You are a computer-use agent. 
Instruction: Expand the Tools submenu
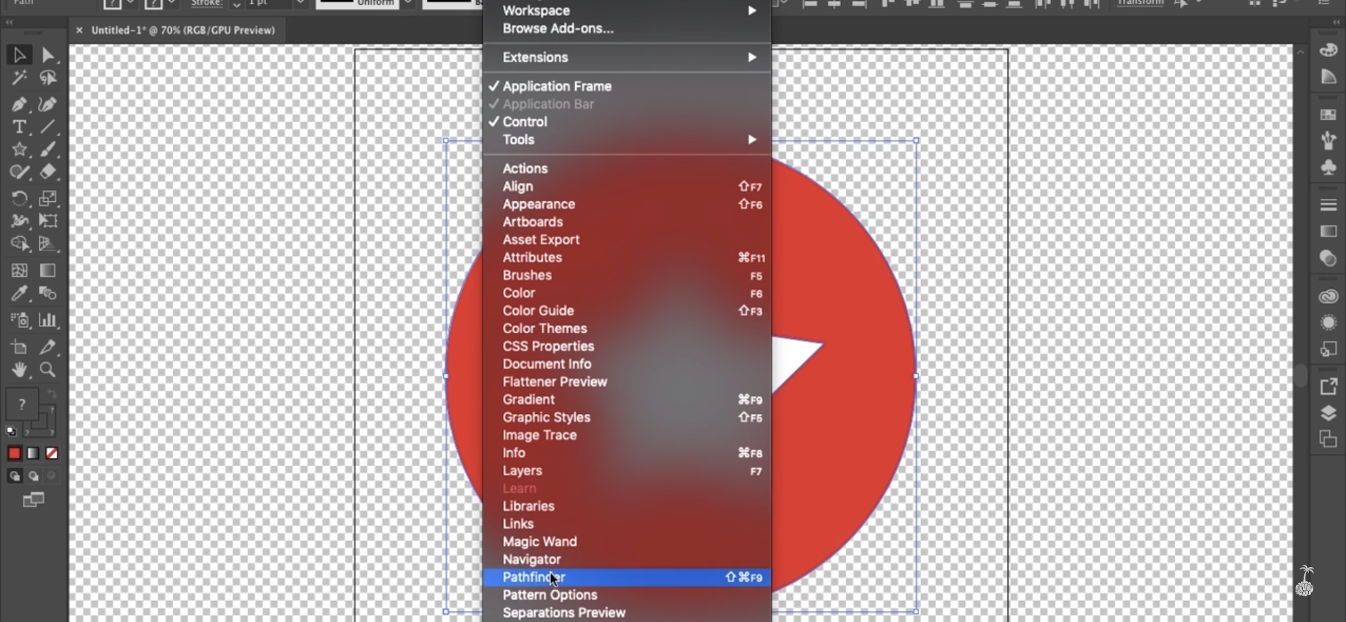(x=627, y=139)
